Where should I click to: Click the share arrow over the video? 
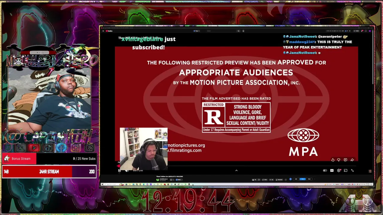pos(352,160)
